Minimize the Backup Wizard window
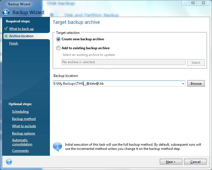The image size is (212, 170). tap(185, 3)
